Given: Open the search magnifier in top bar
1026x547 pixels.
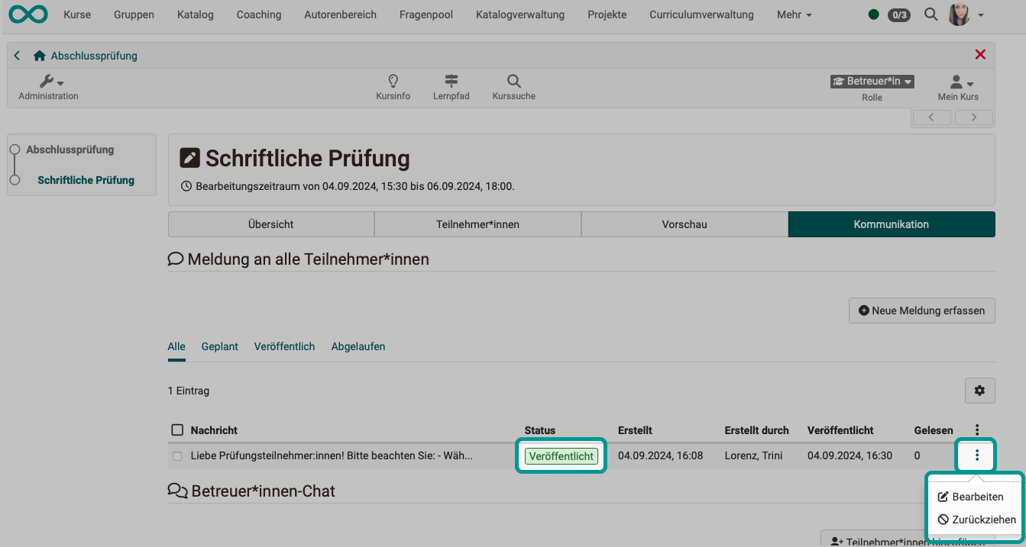Looking at the screenshot, I should [x=931, y=14].
